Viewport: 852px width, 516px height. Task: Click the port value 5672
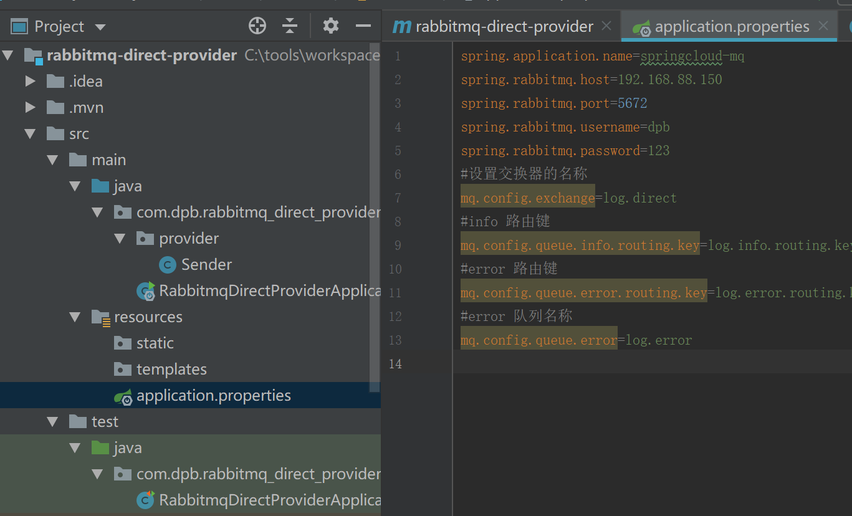coord(633,103)
